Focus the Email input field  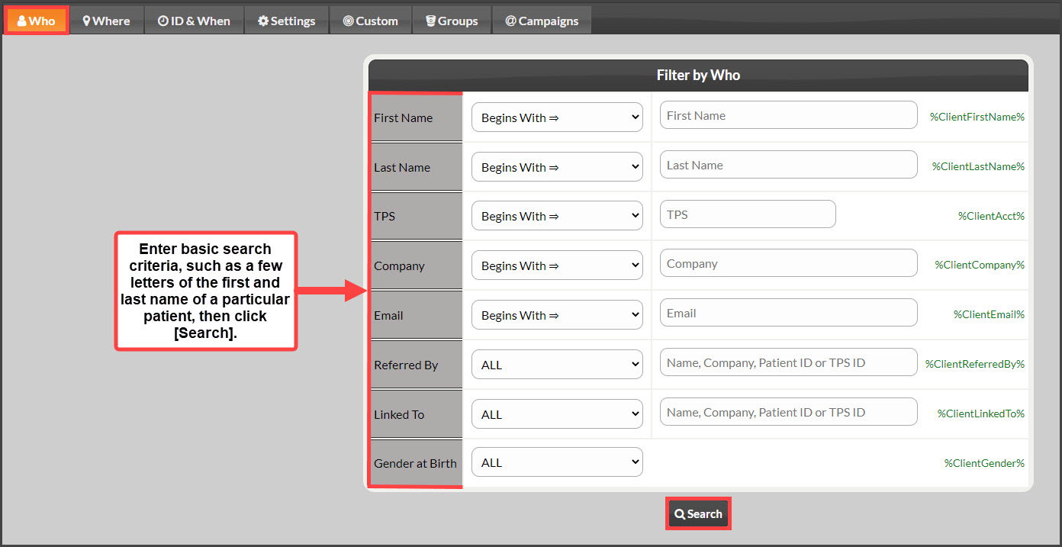pyautogui.click(x=788, y=313)
